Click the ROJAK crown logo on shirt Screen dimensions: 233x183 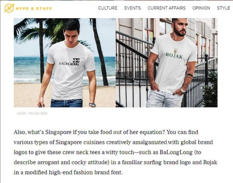pos(174,54)
